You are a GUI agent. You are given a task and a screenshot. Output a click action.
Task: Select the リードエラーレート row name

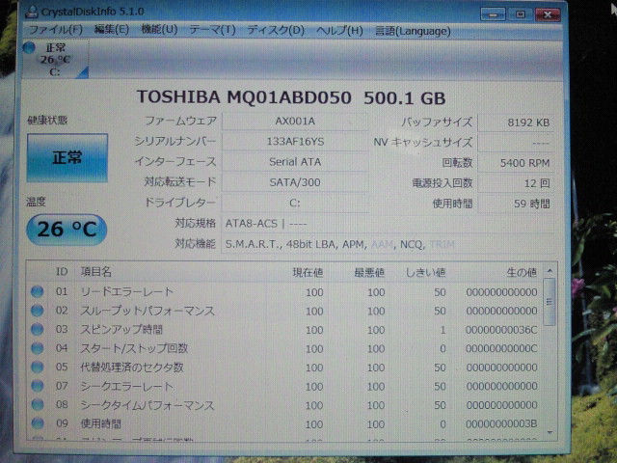(126, 291)
